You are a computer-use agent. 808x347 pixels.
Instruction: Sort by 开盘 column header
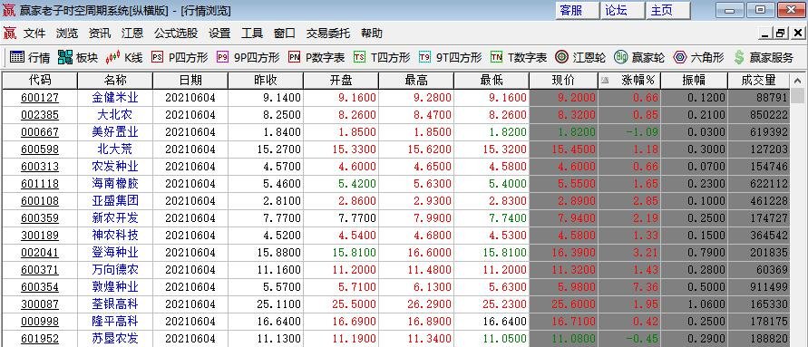pos(341,81)
